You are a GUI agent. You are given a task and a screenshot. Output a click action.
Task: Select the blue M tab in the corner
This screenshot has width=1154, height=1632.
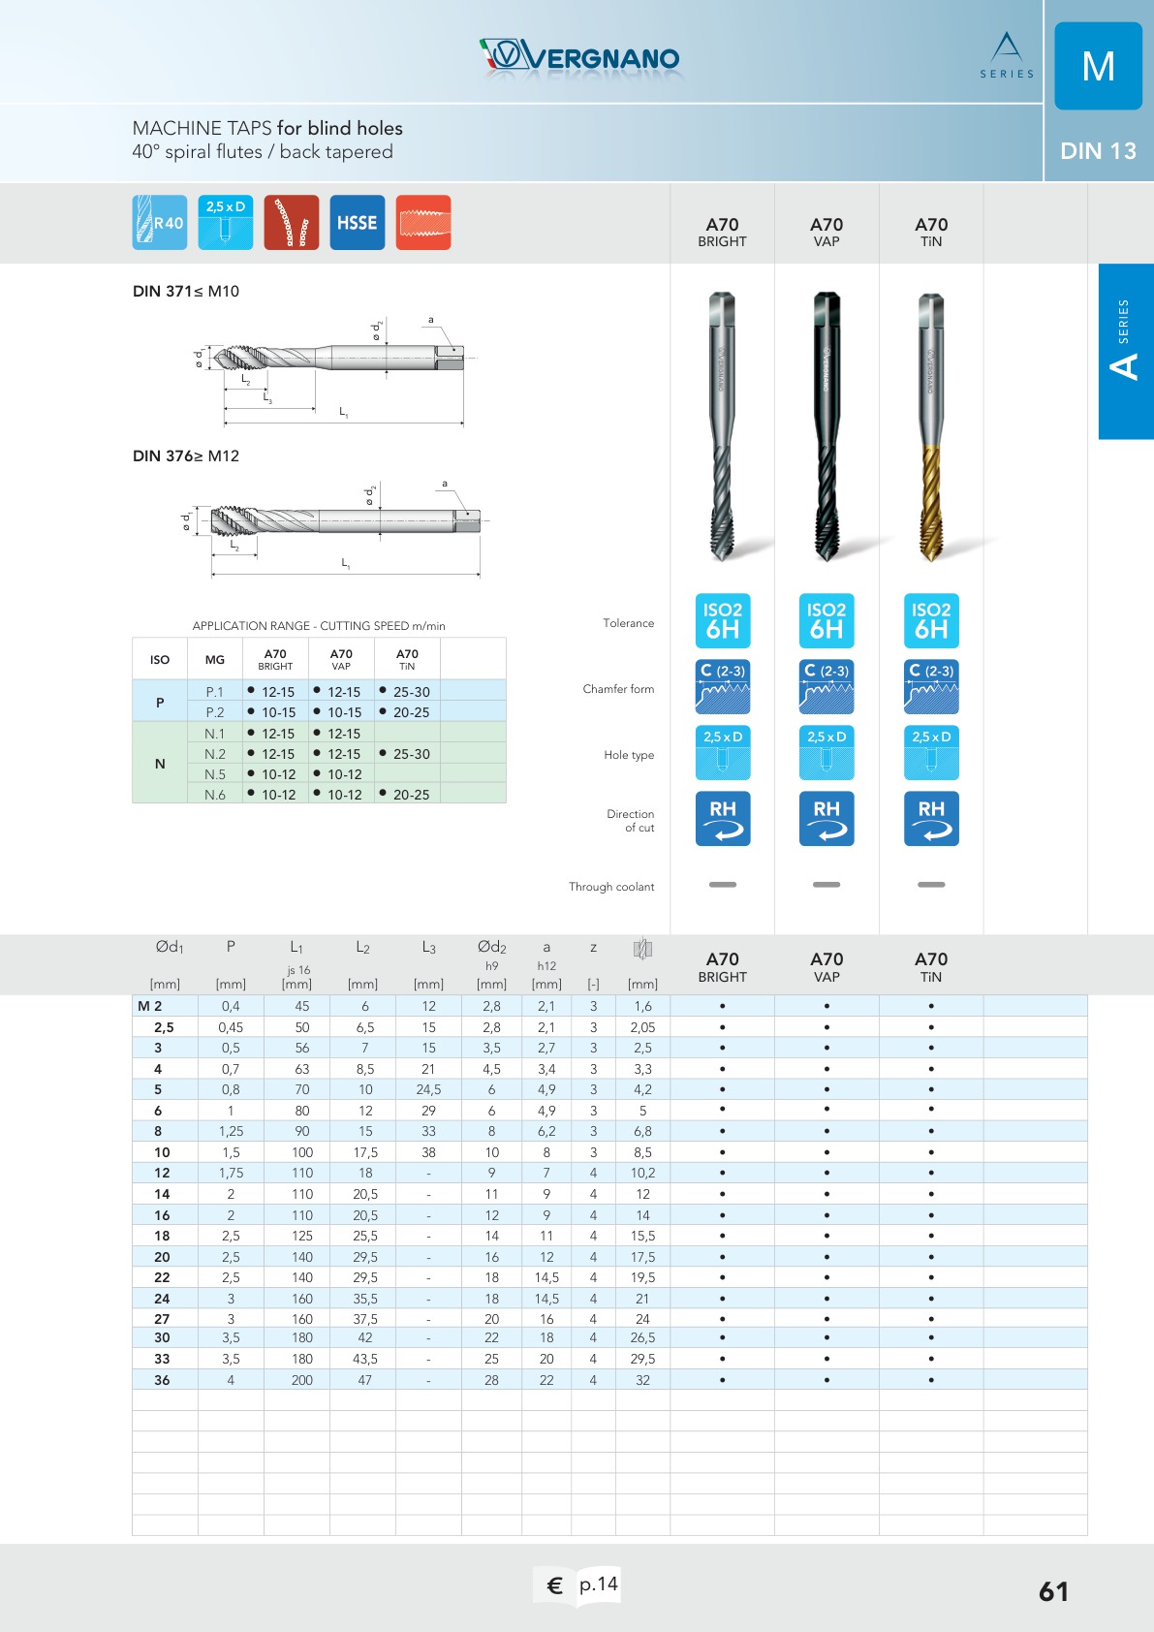(x=1099, y=66)
